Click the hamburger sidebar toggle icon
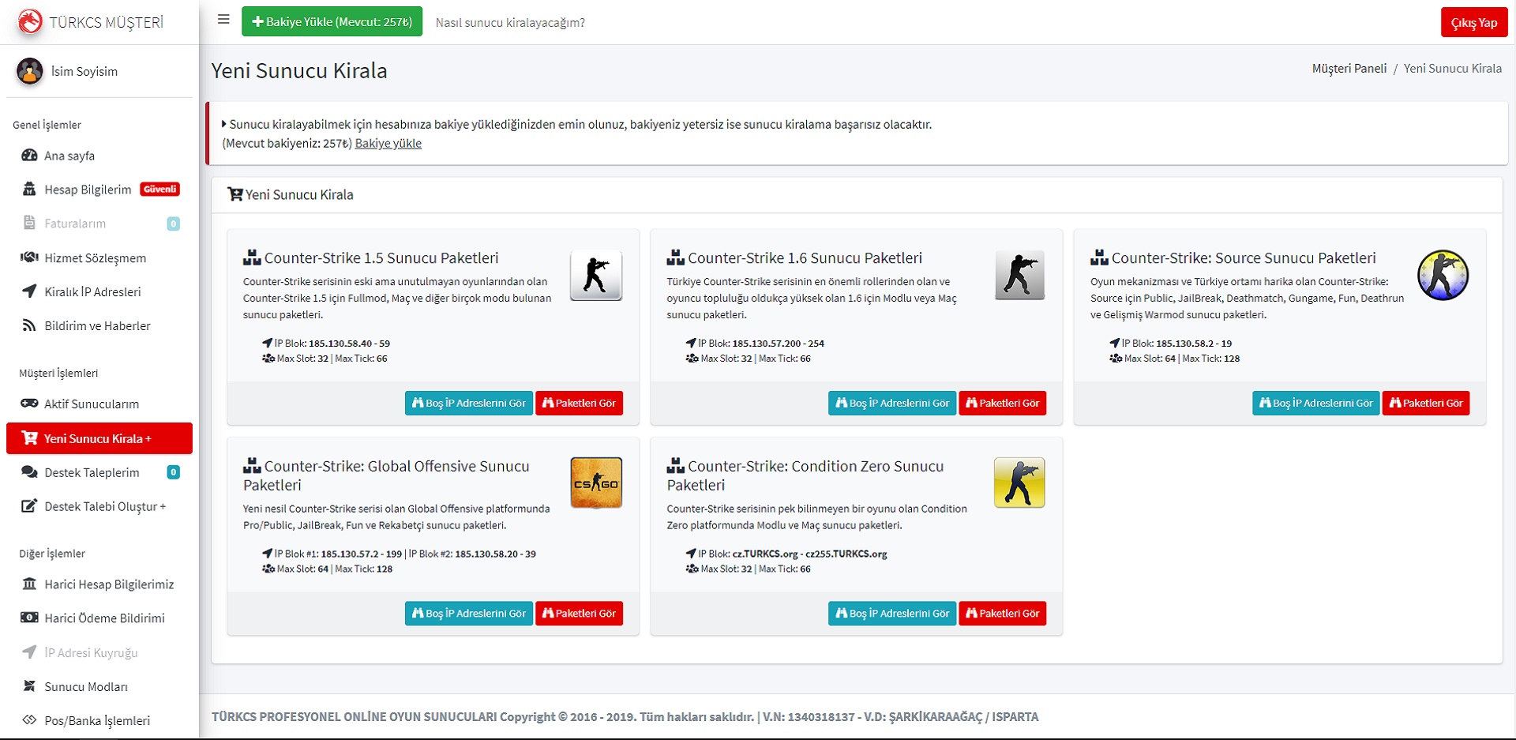Viewport: 1516px width, 740px height. pos(223,20)
